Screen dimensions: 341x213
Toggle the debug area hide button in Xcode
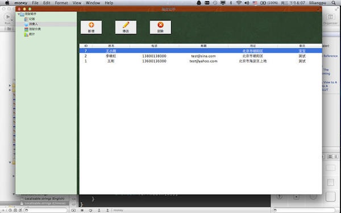[x=73, y=210]
